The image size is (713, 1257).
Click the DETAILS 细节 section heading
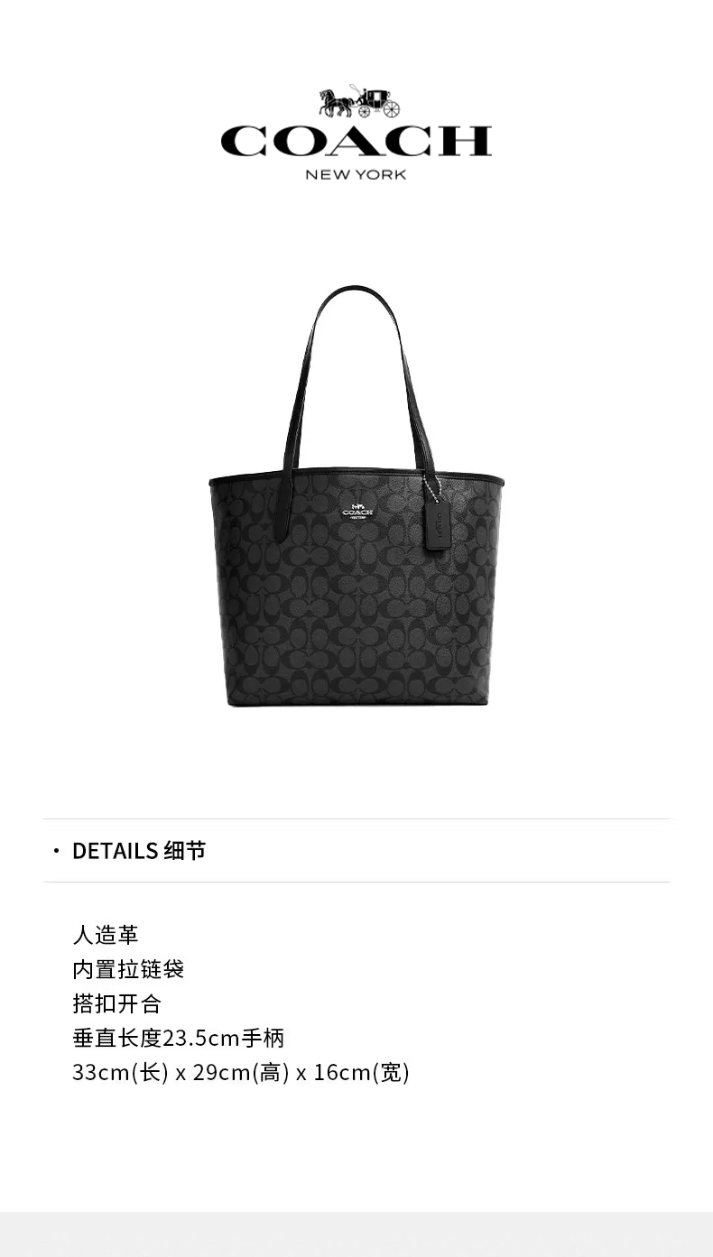(139, 851)
